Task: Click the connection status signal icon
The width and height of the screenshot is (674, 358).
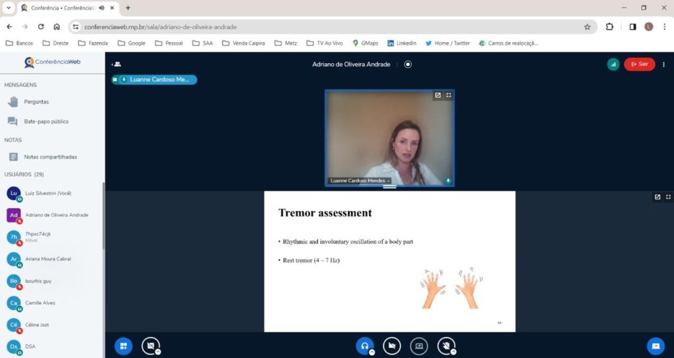Action: pos(613,64)
